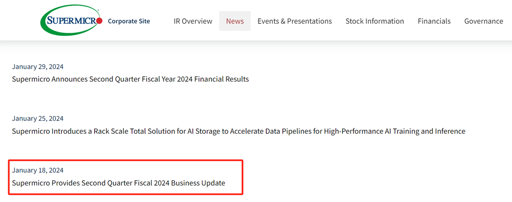Click the Supermicro logo
Screen dimensions: 512x202
click(72, 21)
